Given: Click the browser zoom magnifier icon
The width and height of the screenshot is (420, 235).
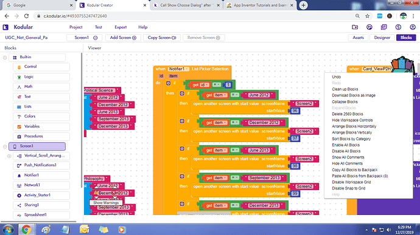Looking at the screenshot, I should [357, 16].
